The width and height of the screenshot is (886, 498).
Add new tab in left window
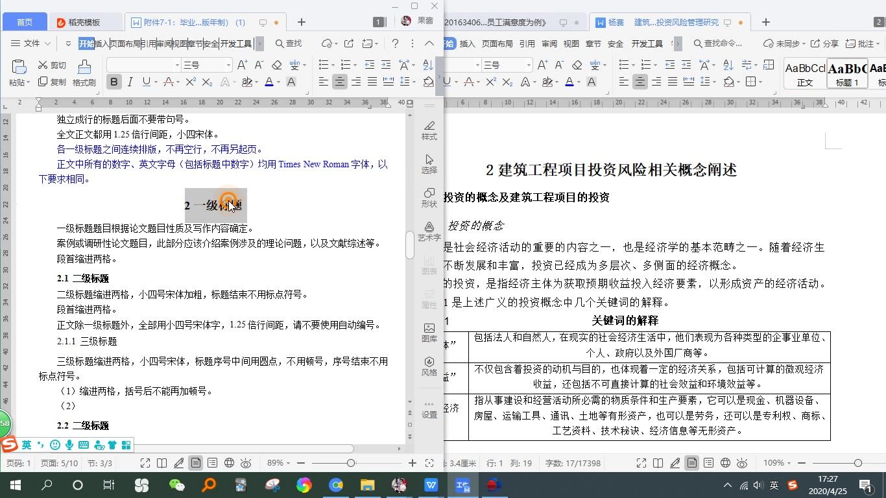pyautogui.click(x=301, y=22)
